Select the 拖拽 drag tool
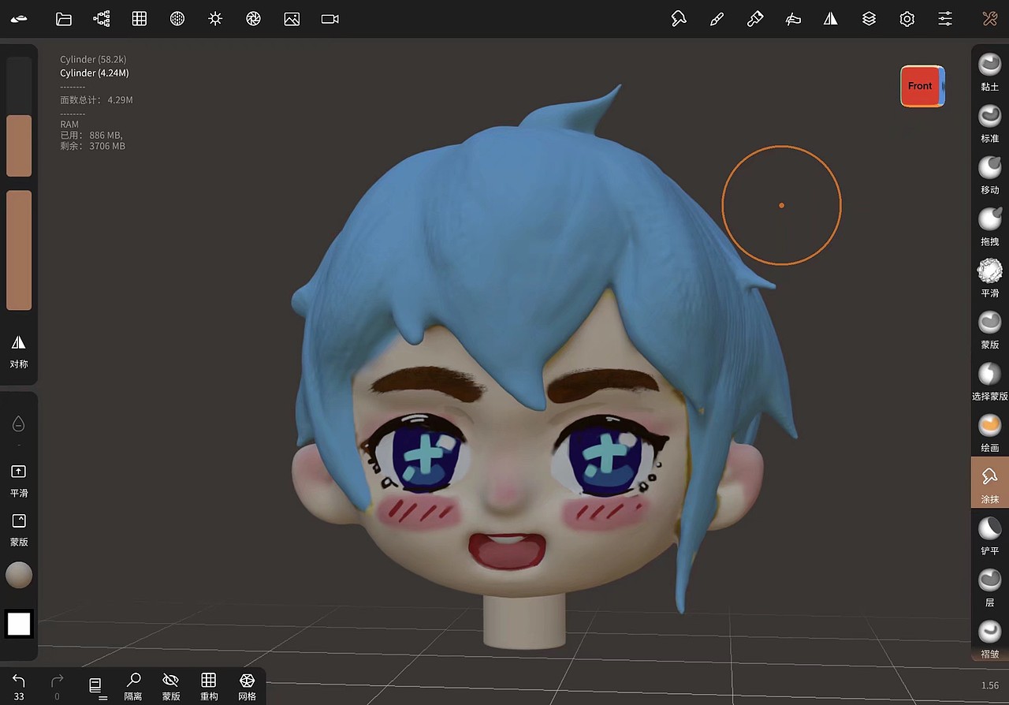1009x705 pixels. (990, 226)
